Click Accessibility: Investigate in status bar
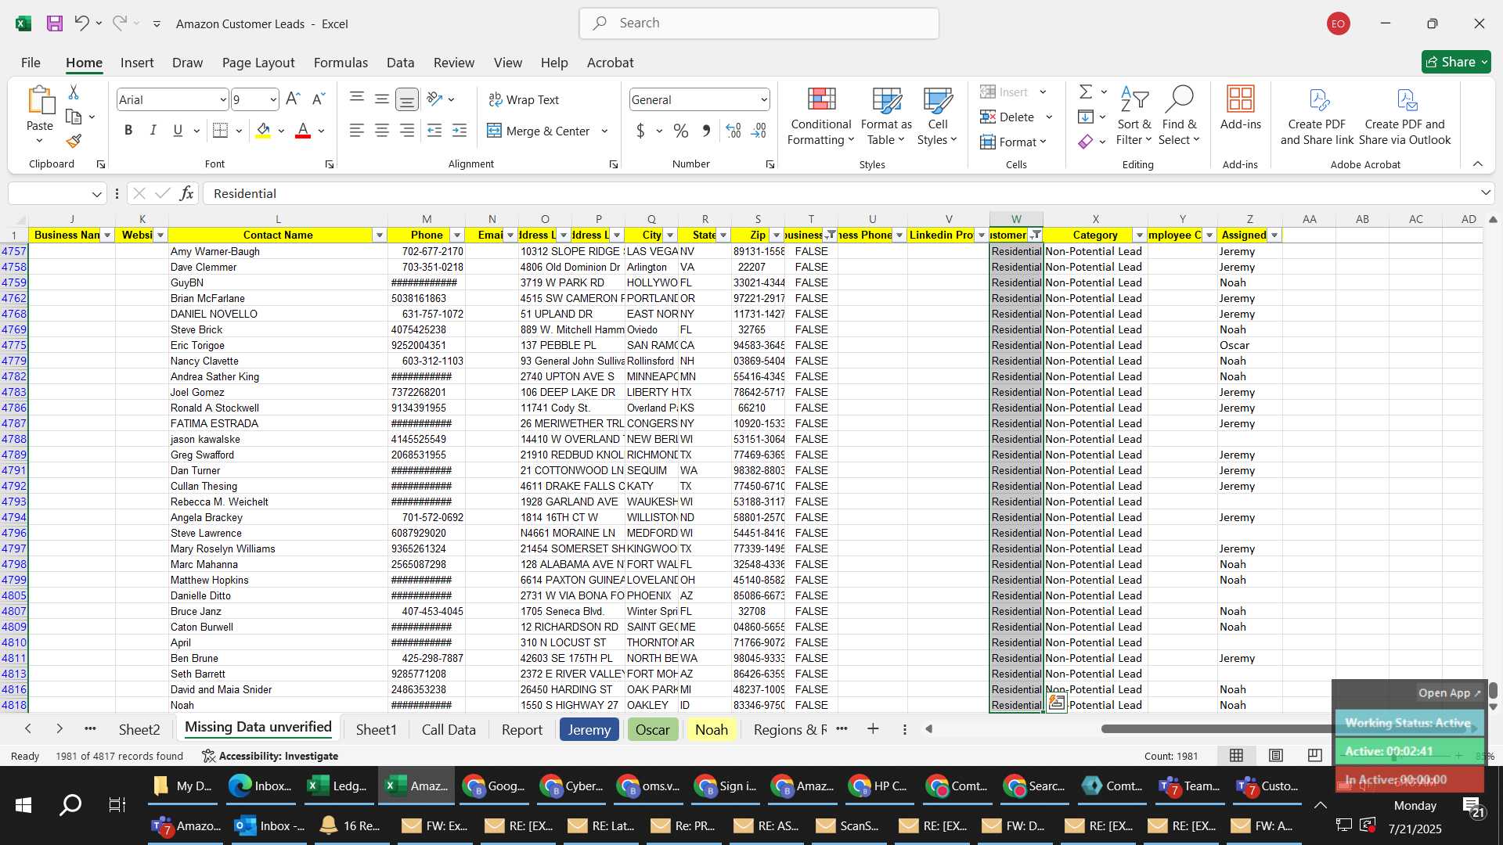The height and width of the screenshot is (845, 1503). pos(270,756)
